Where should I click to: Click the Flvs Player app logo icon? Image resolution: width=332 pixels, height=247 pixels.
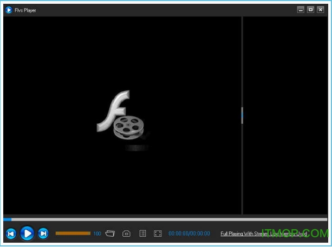pyautogui.click(x=9, y=10)
